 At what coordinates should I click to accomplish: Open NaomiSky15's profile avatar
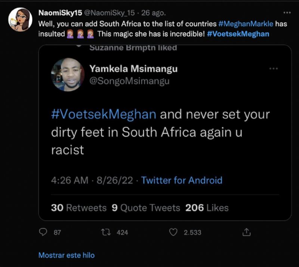coord(20,19)
